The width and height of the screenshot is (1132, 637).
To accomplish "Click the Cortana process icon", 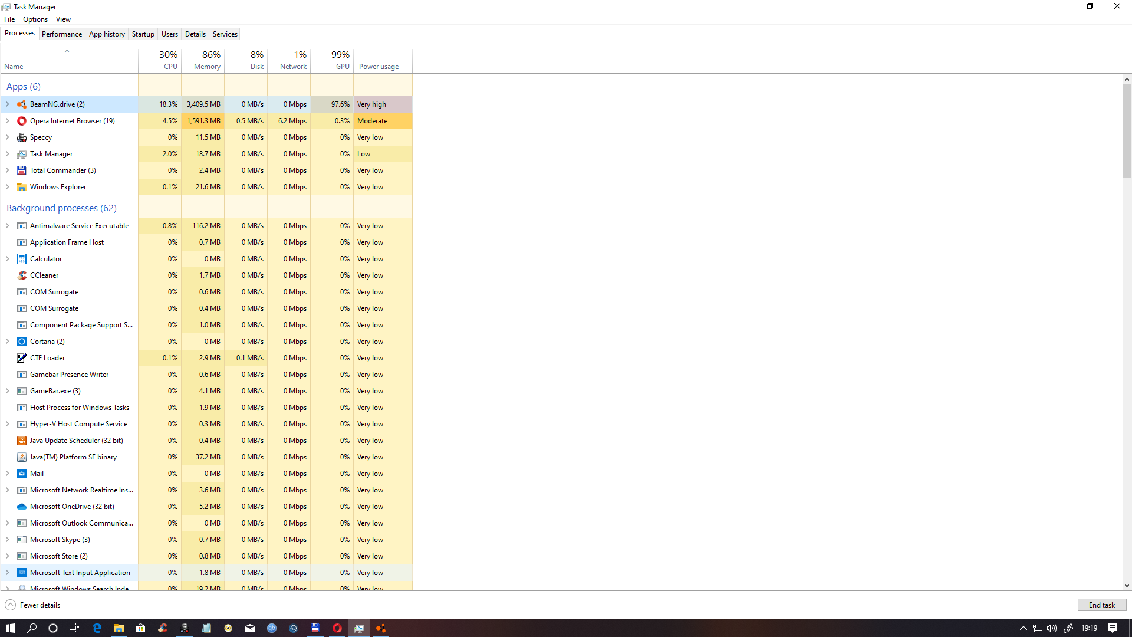I will click(22, 342).
